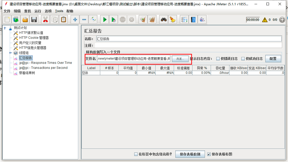
Task: Click Start no pauses icon
Action: coord(113,20)
